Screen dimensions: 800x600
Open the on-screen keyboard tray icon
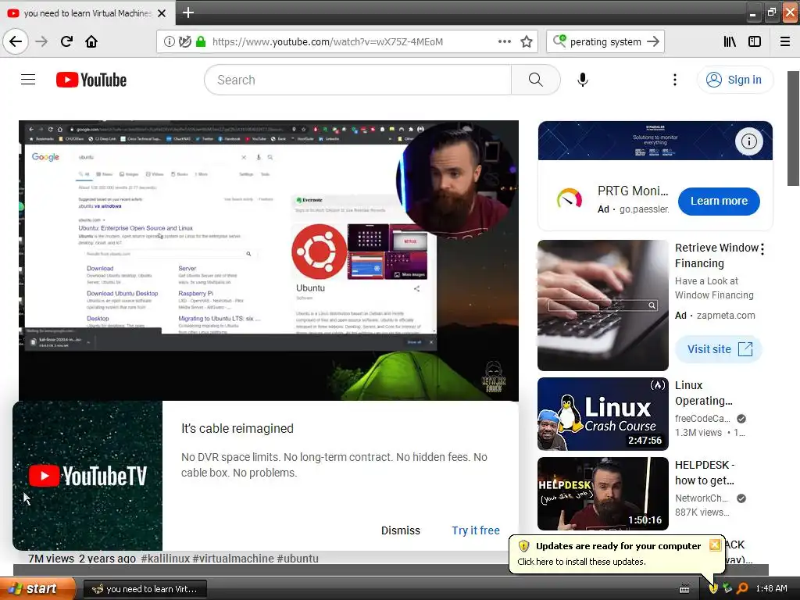pyautogui.click(x=684, y=589)
